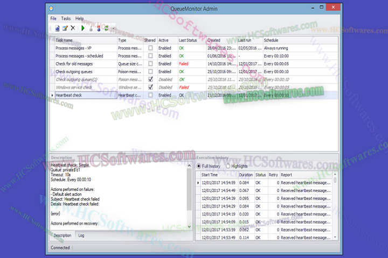Image resolution: width=388 pixels, height=258 pixels.
Task: Select the Highlights radio button
Action: (228, 166)
